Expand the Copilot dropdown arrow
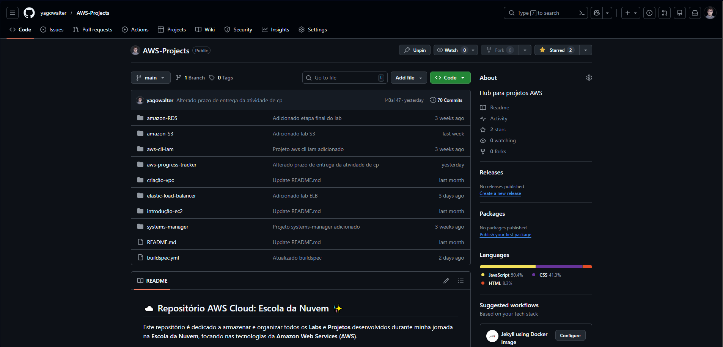Viewport: 723px width, 347px height. click(x=607, y=13)
